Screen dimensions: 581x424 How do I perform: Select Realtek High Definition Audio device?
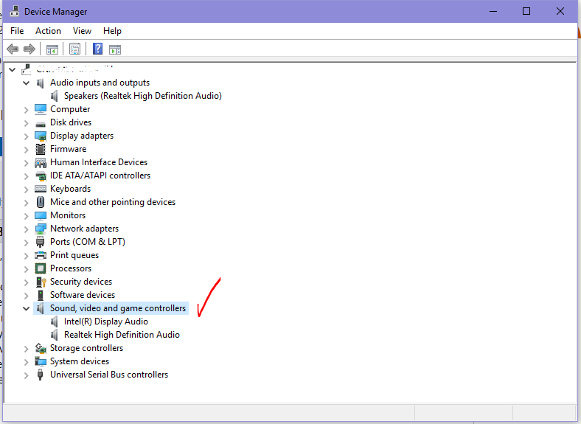tap(122, 335)
